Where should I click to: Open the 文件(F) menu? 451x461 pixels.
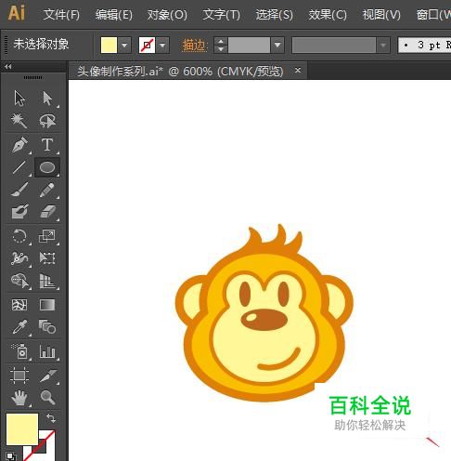tap(61, 15)
